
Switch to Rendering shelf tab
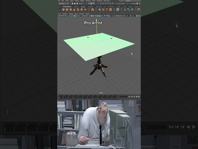coord(98,7)
